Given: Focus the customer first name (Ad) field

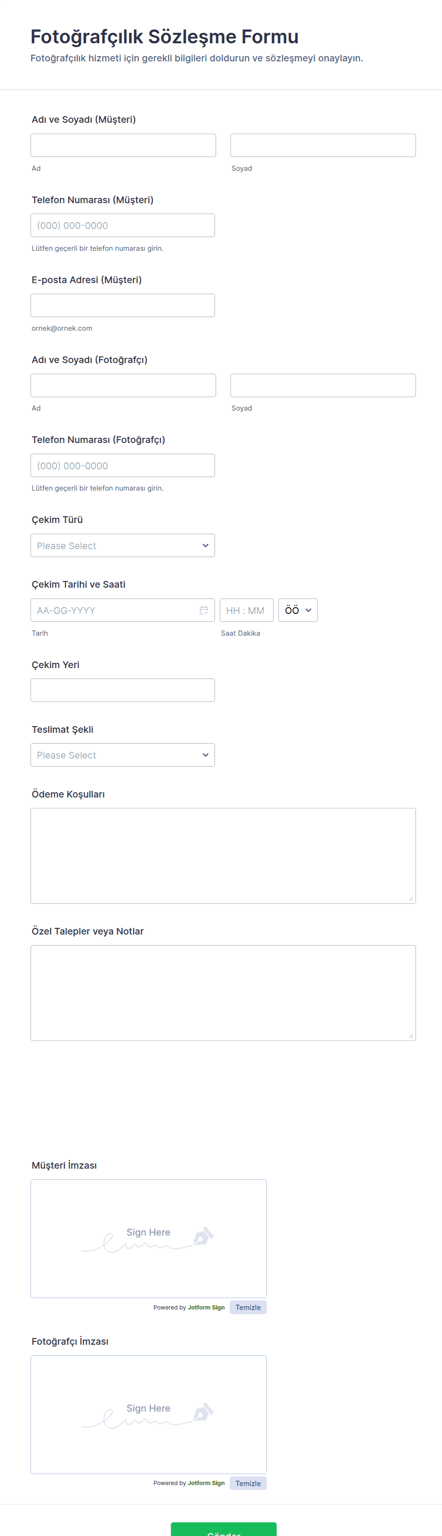Looking at the screenshot, I should coord(123,146).
